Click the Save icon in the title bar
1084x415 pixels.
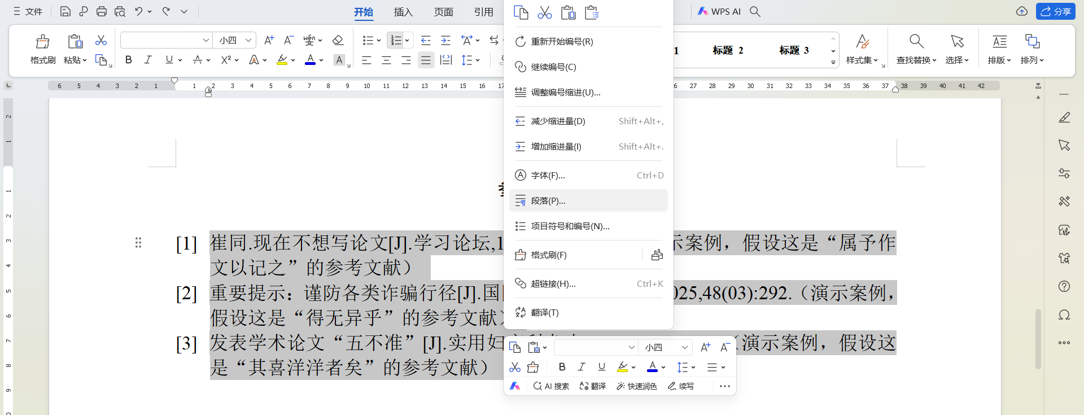[65, 11]
